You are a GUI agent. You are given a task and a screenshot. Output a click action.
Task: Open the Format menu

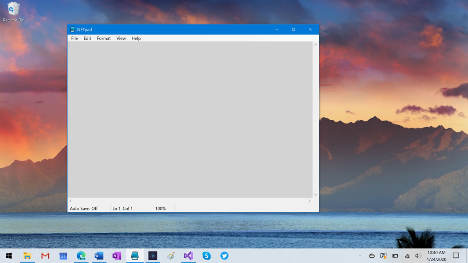pyautogui.click(x=104, y=39)
